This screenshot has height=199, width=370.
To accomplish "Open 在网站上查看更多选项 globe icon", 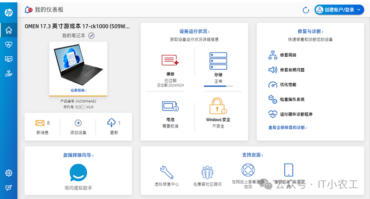I will click(x=248, y=170).
